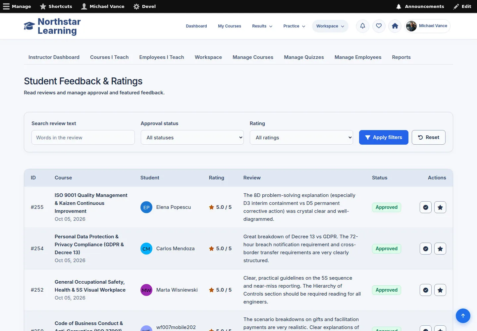Screen dimensions: 477x331
Task: Switch to the Manage Quizzes tab
Action: (304, 57)
